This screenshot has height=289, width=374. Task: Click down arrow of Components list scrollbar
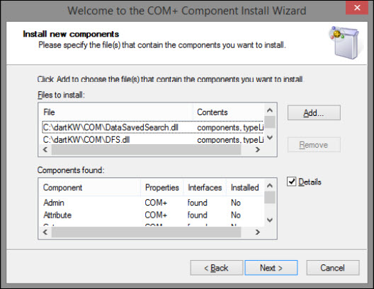click(x=270, y=220)
